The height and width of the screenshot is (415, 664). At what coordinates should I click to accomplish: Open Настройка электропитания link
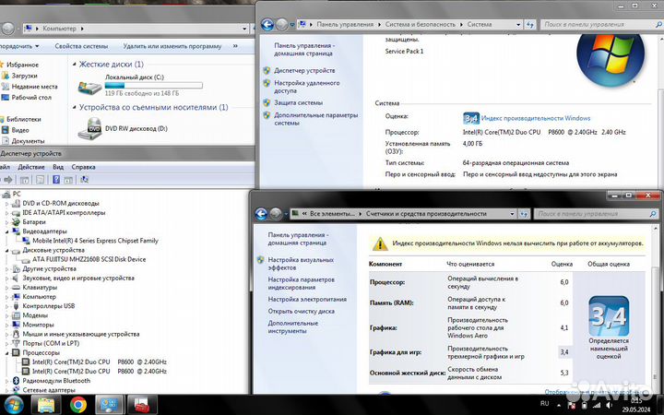(x=307, y=300)
